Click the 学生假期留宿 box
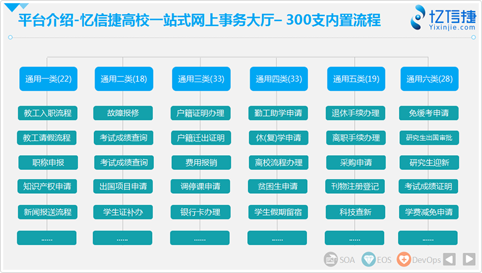 (x=278, y=212)
